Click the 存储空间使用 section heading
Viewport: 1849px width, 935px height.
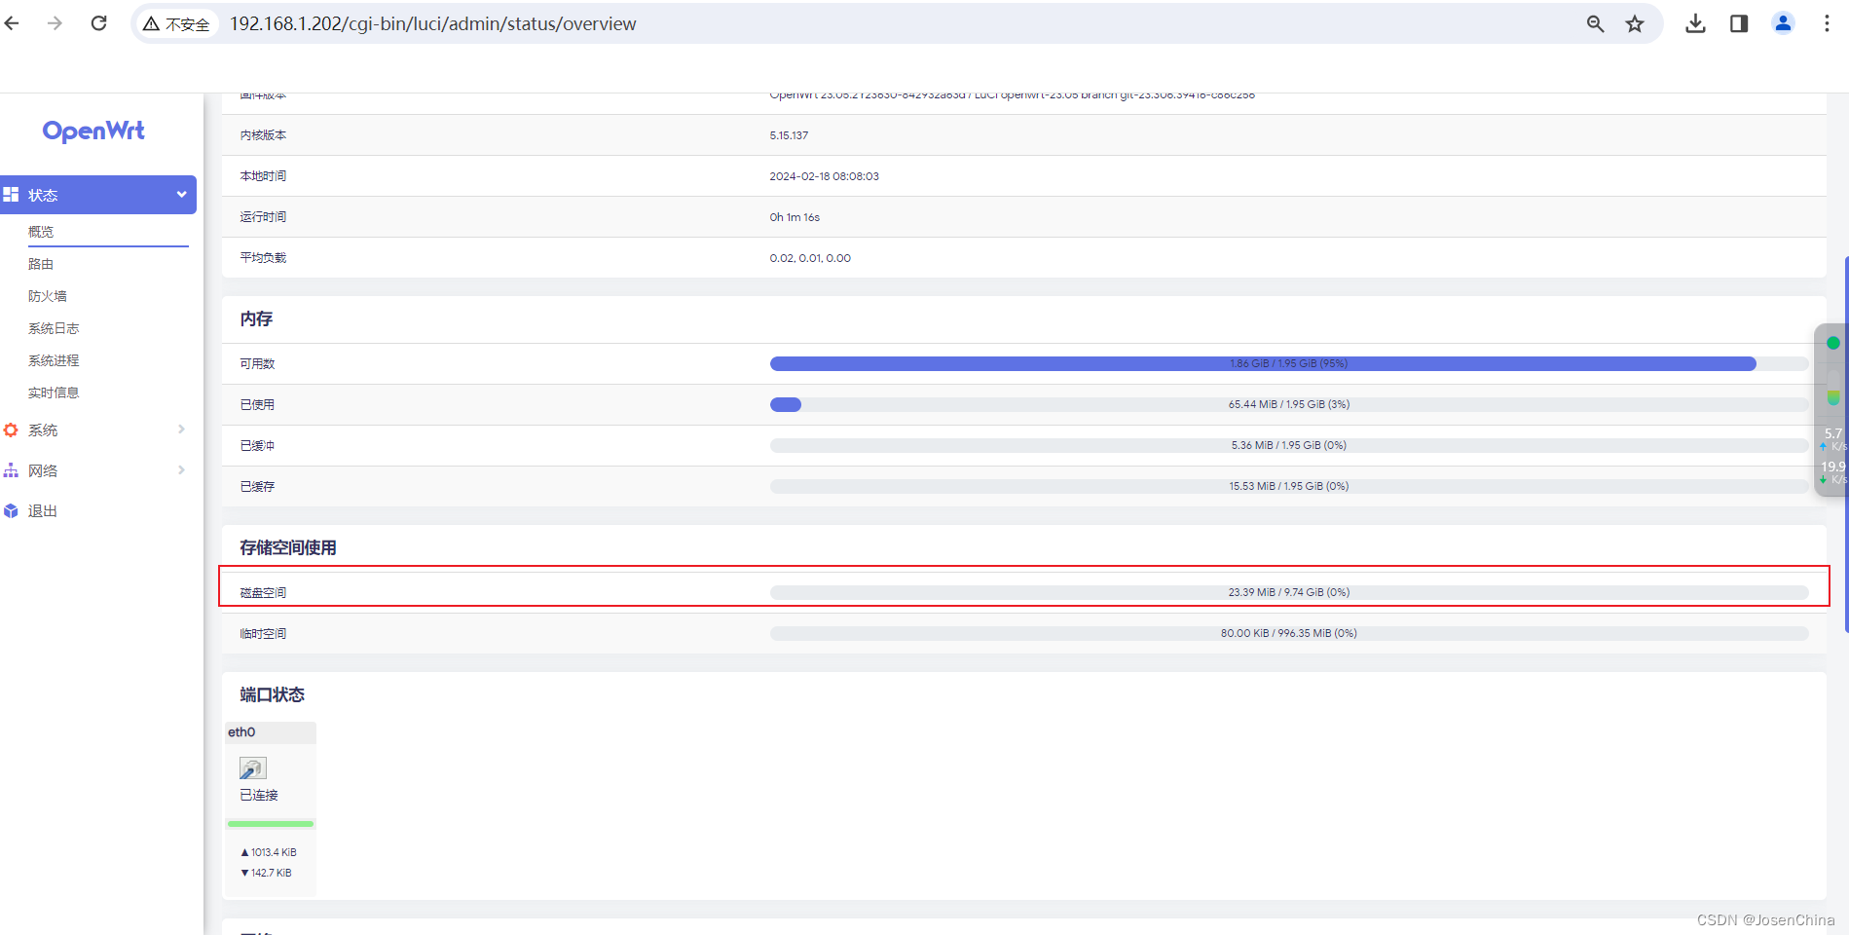click(288, 547)
